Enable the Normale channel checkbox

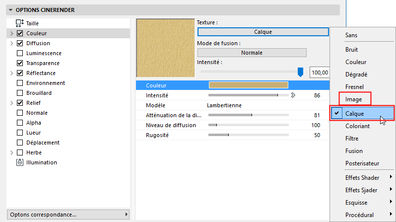tap(20, 113)
